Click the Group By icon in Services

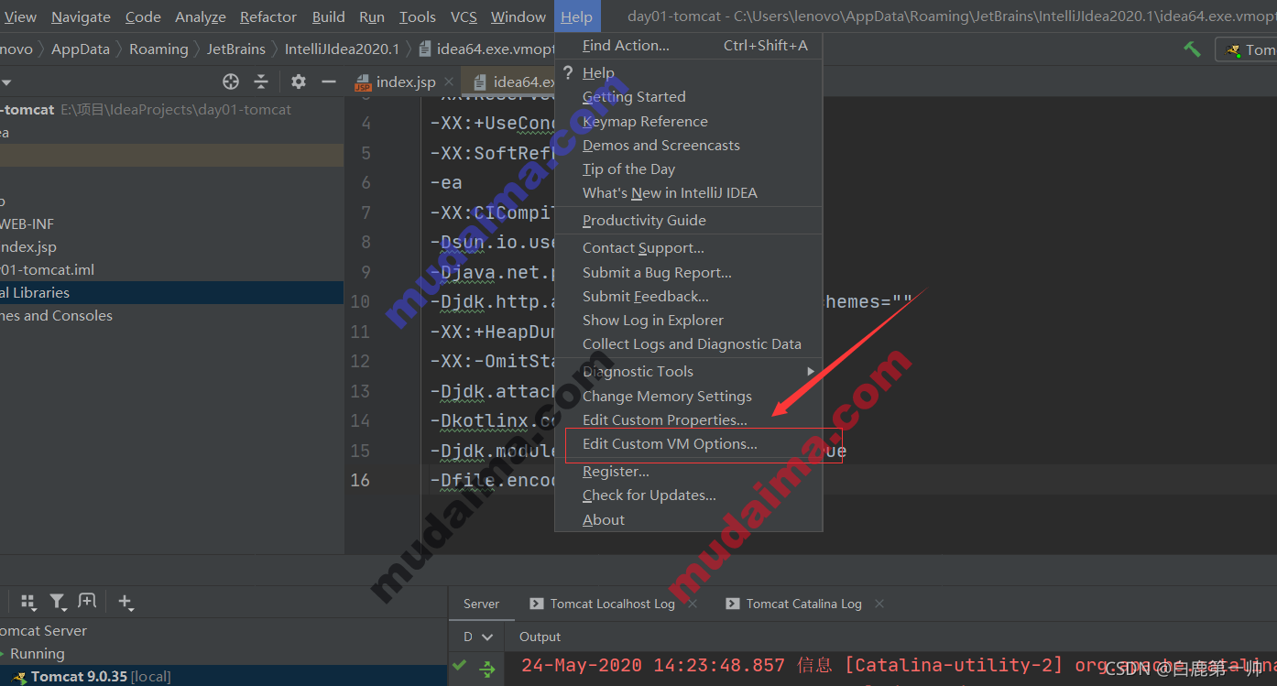coord(28,602)
